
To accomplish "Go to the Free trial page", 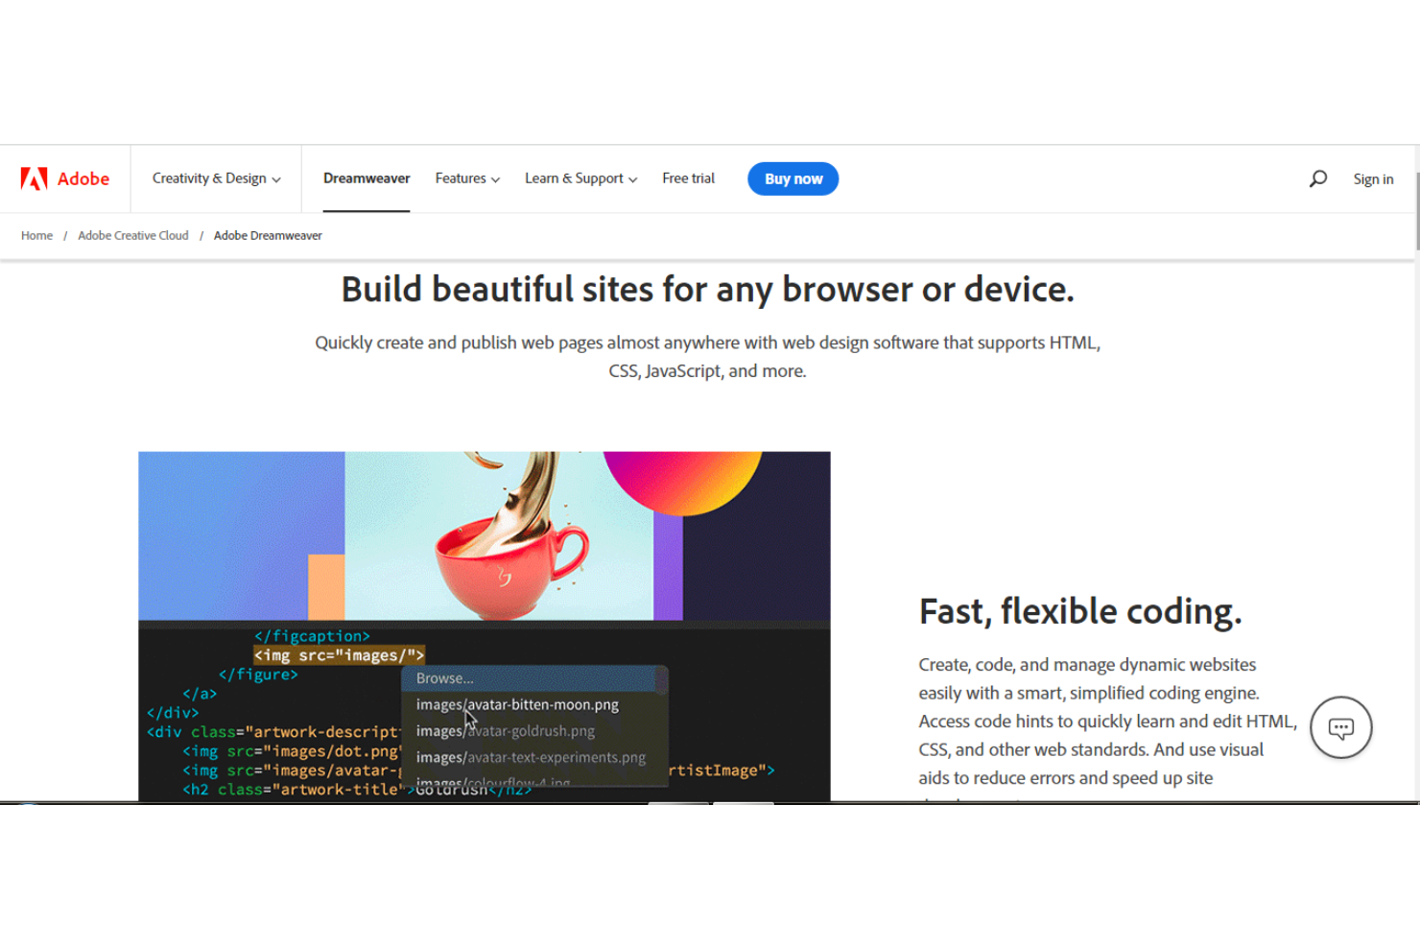I will (688, 178).
